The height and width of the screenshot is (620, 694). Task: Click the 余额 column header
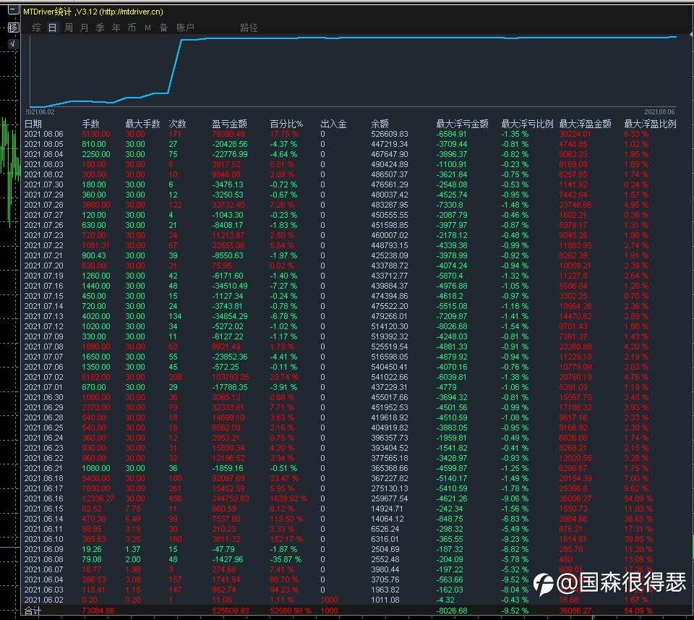(380, 124)
